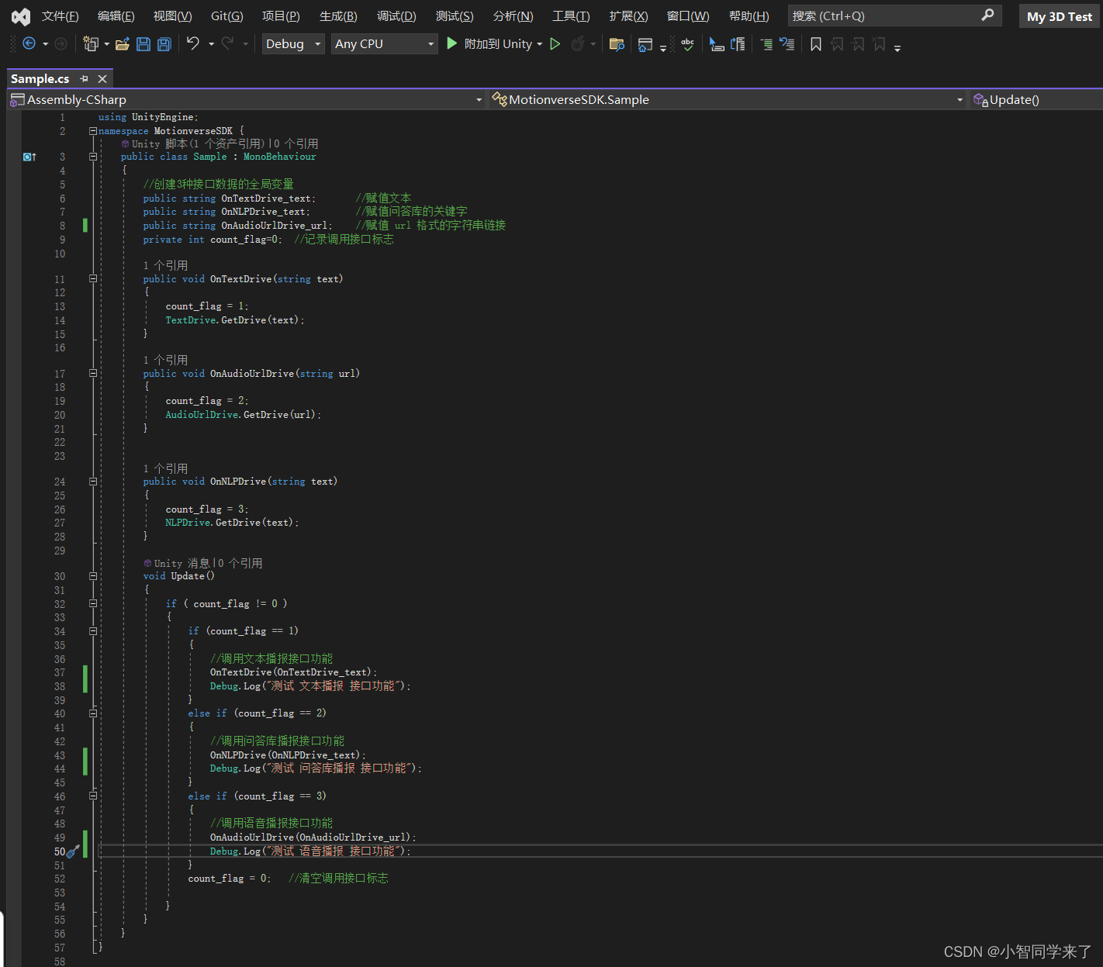Click the Unity script indicator at line 3
This screenshot has height=967, width=1103.
pos(29,157)
